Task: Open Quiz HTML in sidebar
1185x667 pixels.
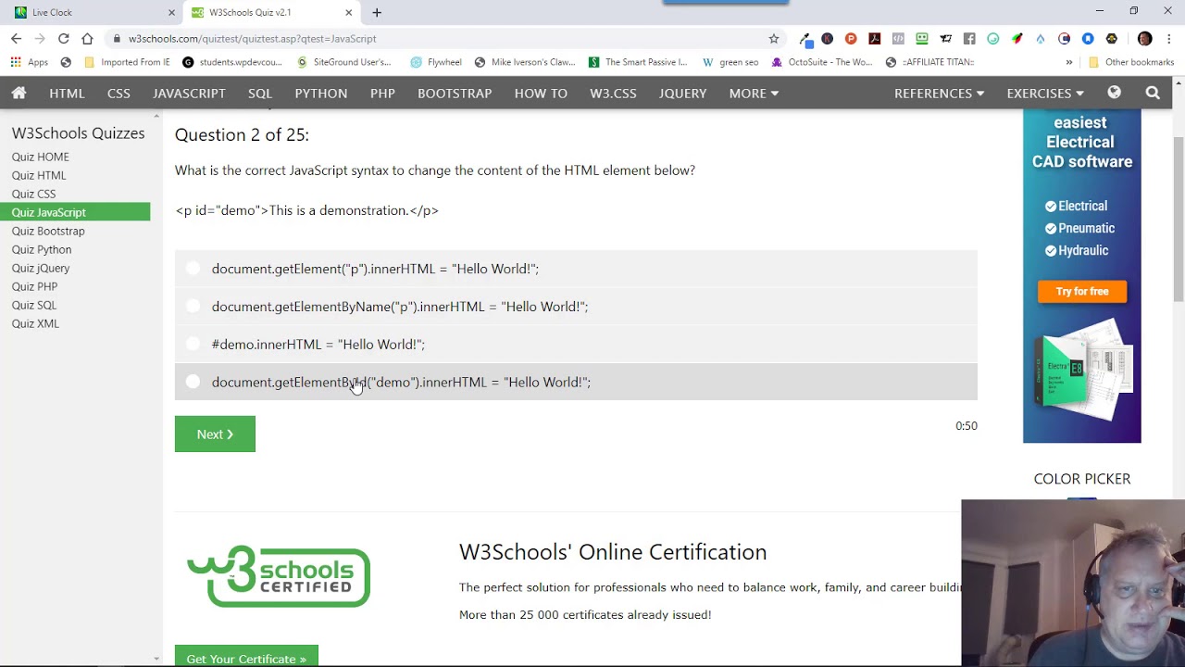Action: coord(39,175)
